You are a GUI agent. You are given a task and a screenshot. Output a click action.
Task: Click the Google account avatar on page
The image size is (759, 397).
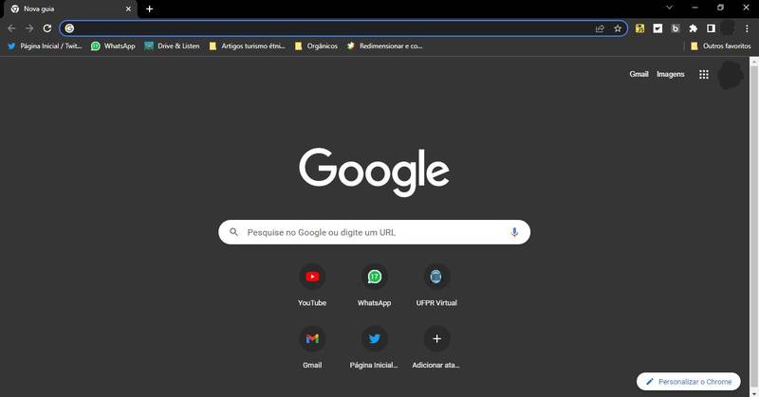730,75
